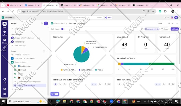Toggle IN PROGRESS legend entry in pie chart
This screenshot has width=181, height=106.
(x=85, y=70)
